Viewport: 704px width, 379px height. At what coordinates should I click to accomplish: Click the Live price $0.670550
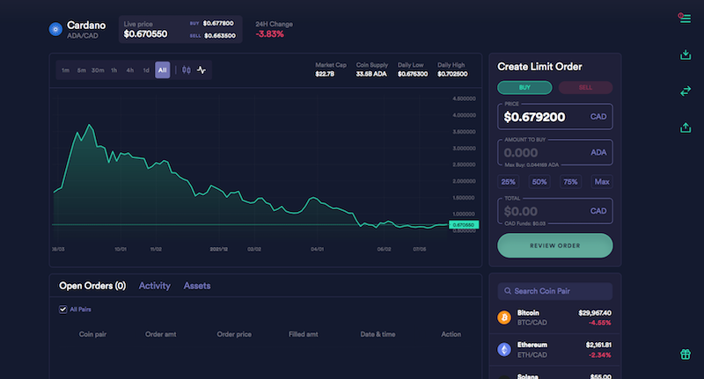tap(145, 34)
